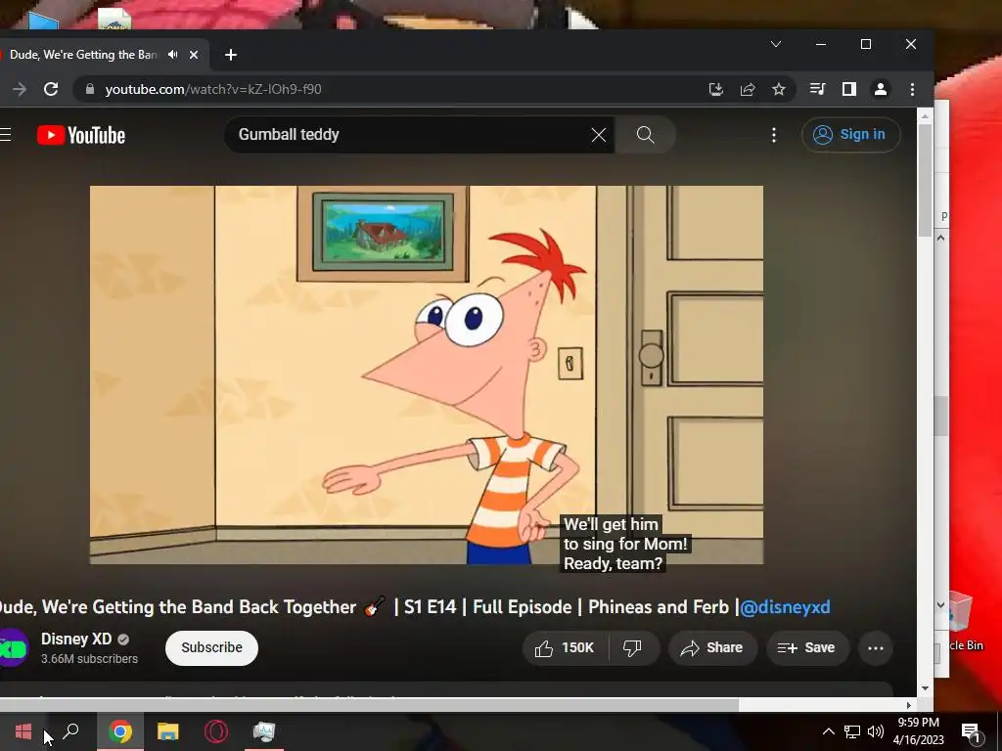Image resolution: width=1002 pixels, height=751 pixels.
Task: Install app icon in address bar
Action: point(715,89)
